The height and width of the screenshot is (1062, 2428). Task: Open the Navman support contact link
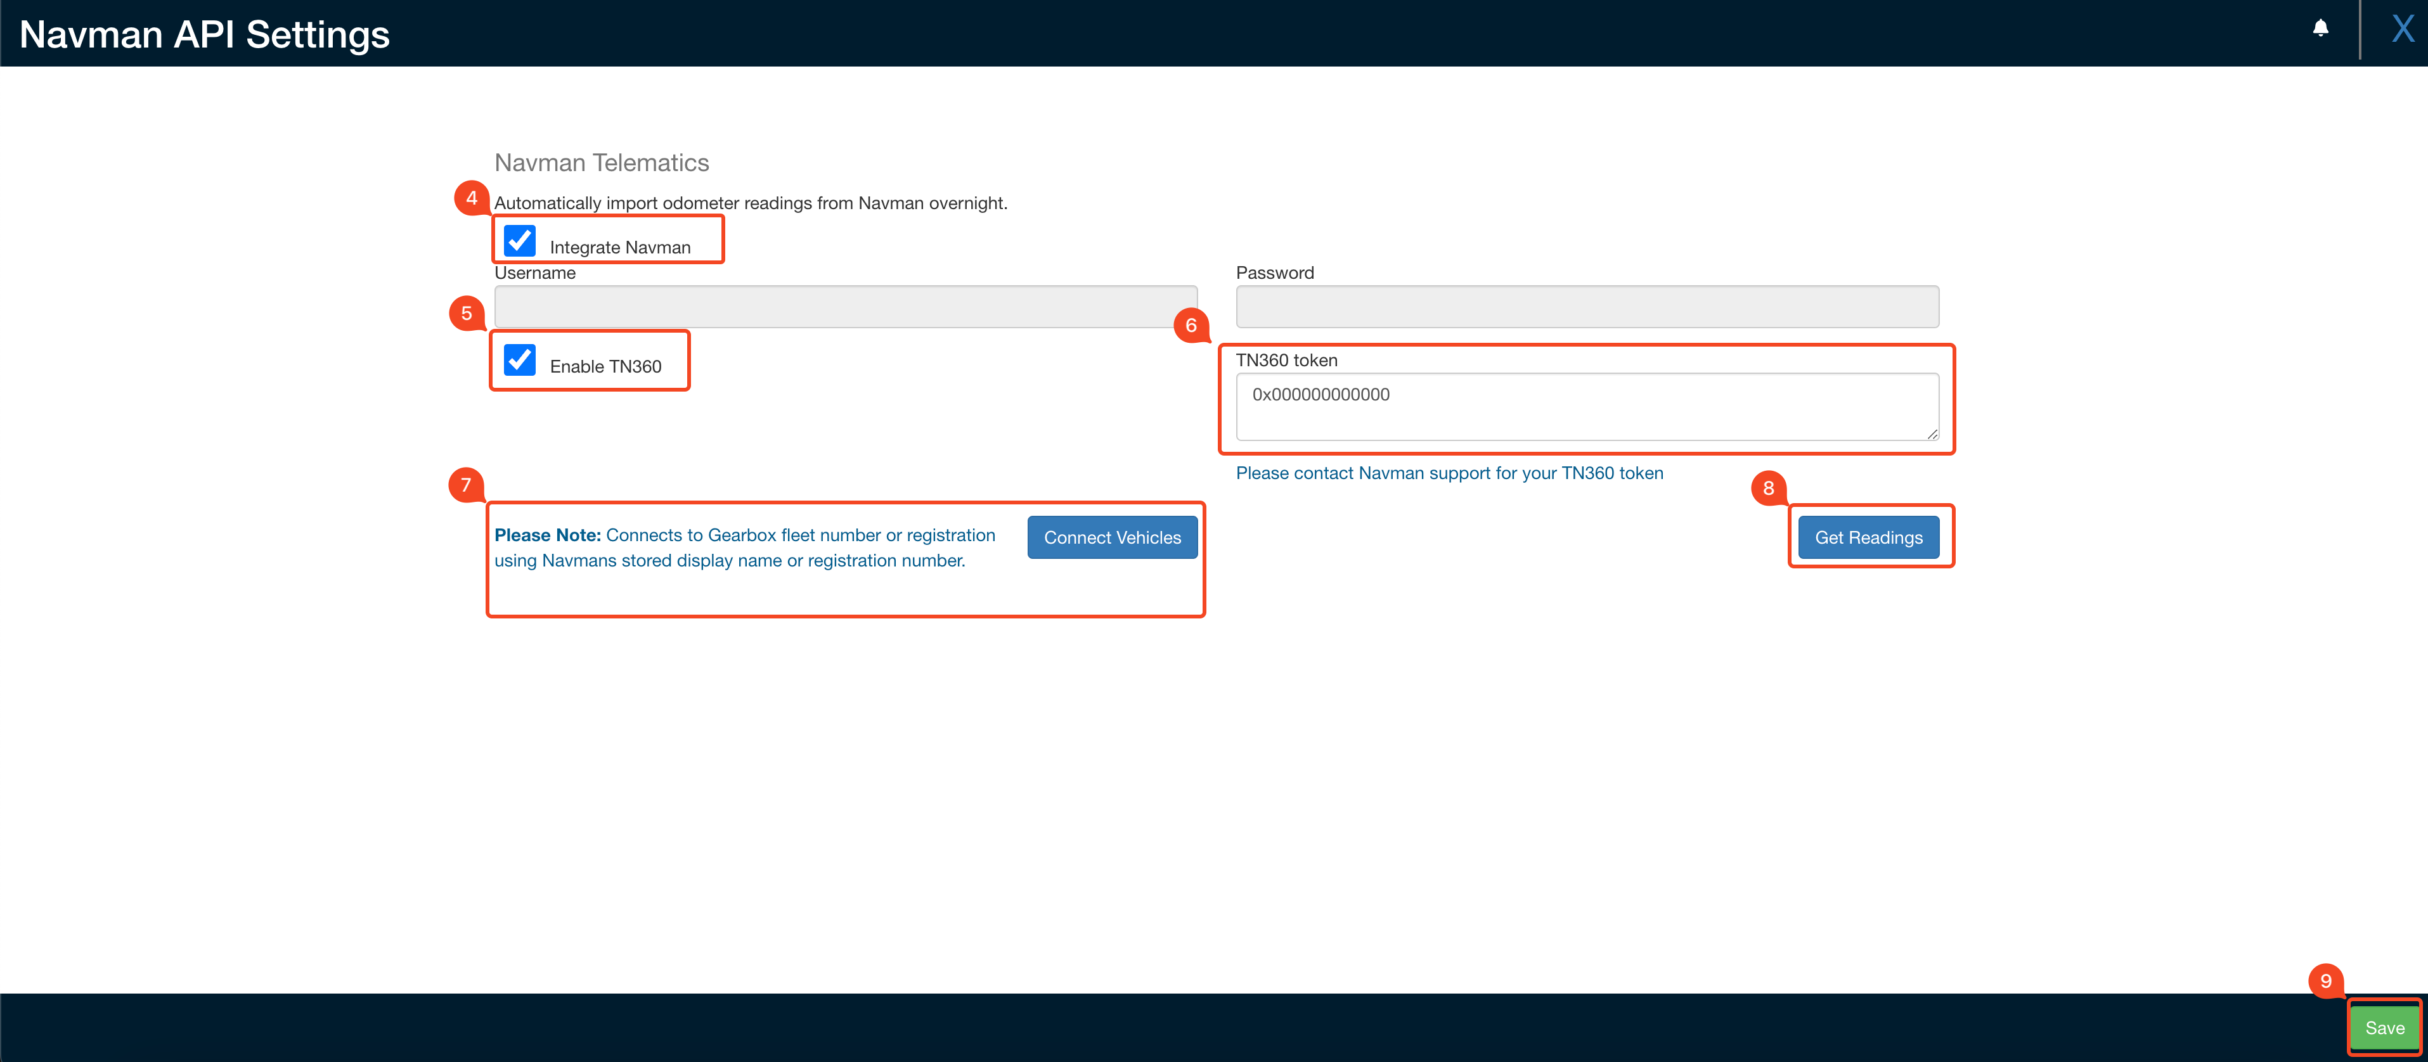coord(1450,472)
